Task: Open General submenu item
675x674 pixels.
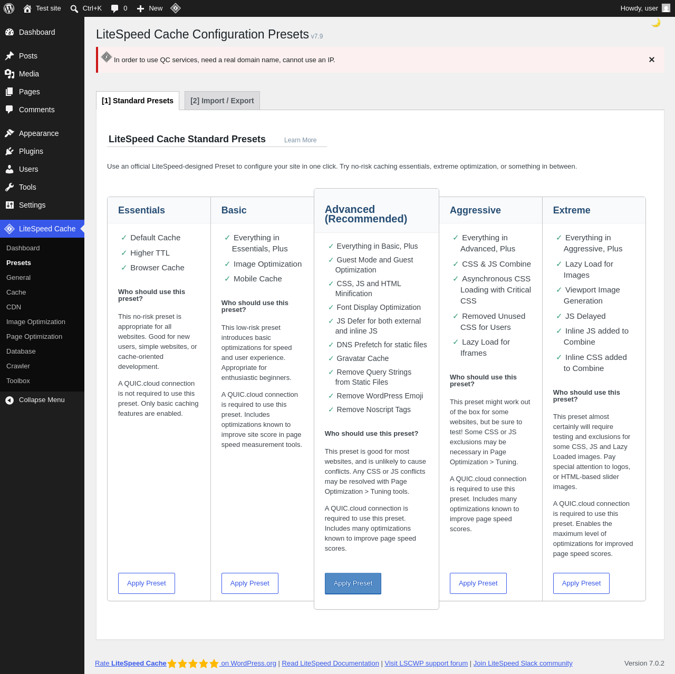Action: pos(42,278)
